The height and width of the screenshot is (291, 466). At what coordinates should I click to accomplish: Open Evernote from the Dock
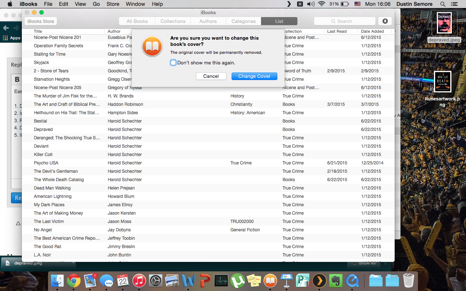pyautogui.click(x=336, y=281)
